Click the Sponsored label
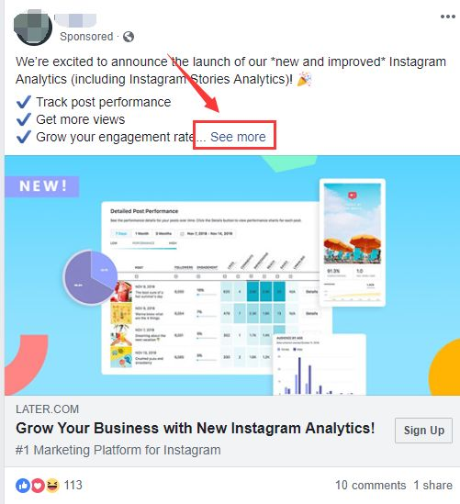The width and height of the screenshot is (460, 504). coord(86,37)
